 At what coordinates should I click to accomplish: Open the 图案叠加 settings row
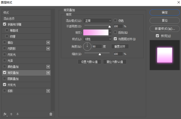(26, 79)
